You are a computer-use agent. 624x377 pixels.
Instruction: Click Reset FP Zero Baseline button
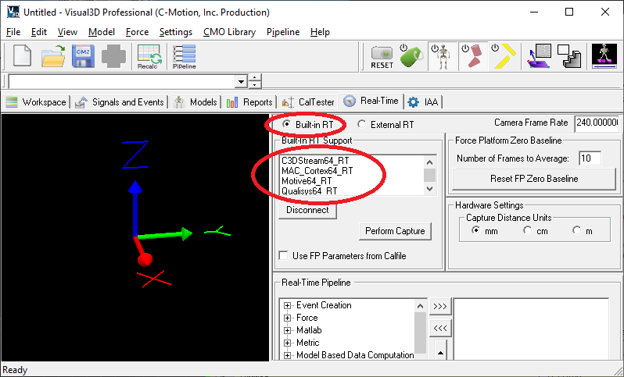tap(534, 179)
